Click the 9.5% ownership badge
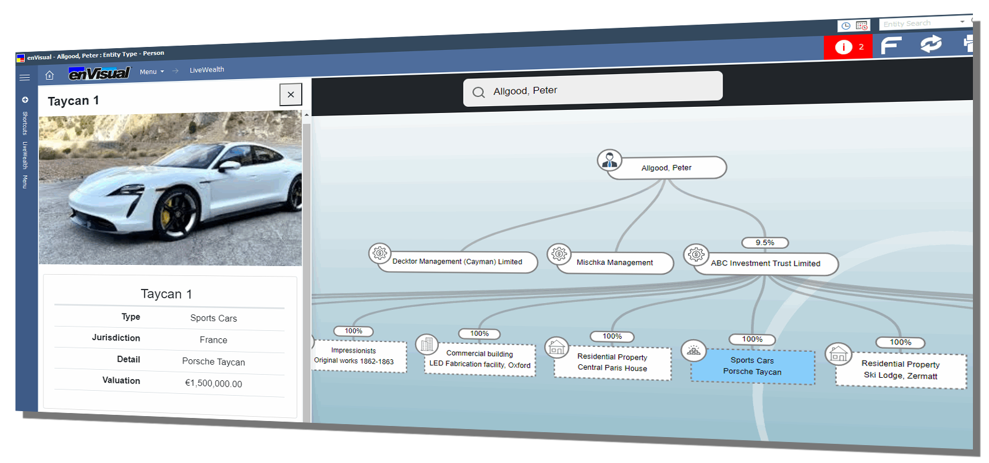The height and width of the screenshot is (463, 989). tap(765, 243)
